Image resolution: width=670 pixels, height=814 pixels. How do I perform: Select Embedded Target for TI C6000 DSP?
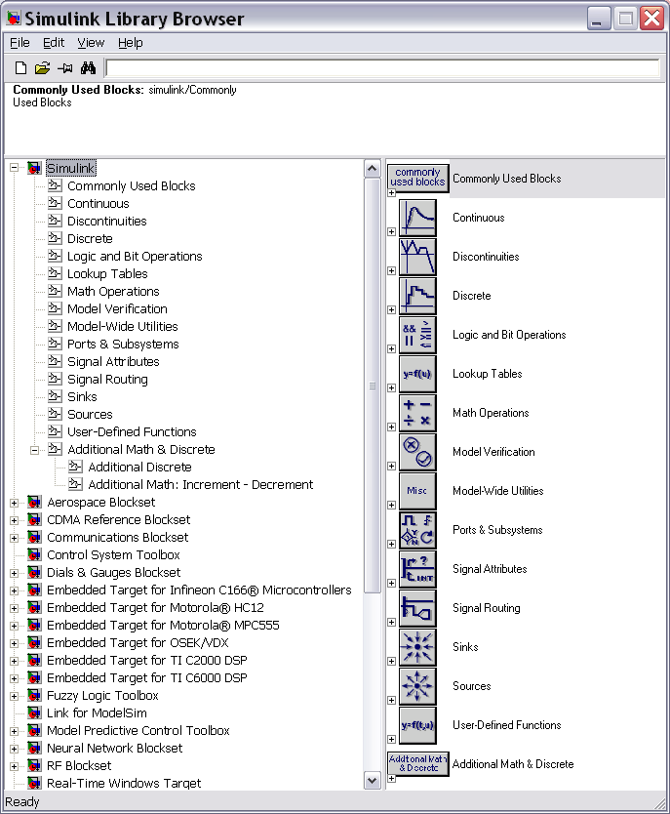146,677
